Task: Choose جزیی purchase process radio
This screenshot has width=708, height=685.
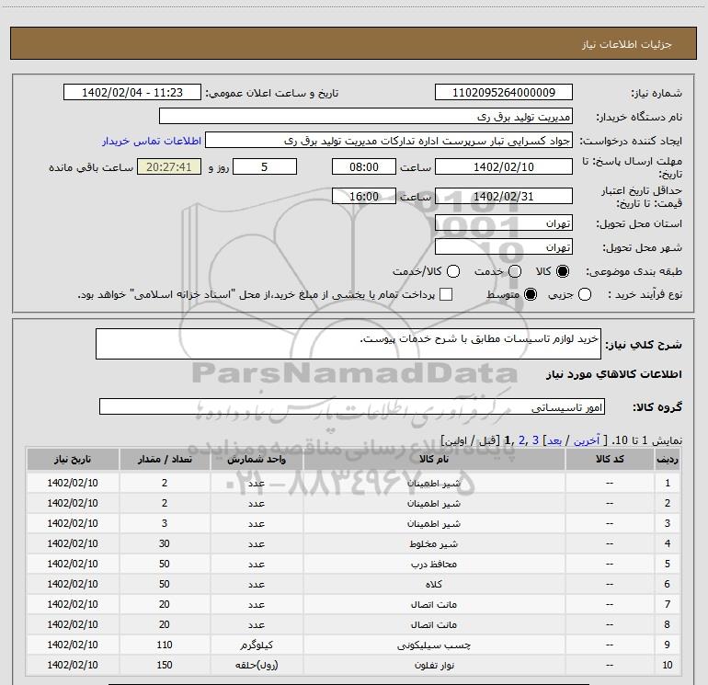Action: point(585,294)
